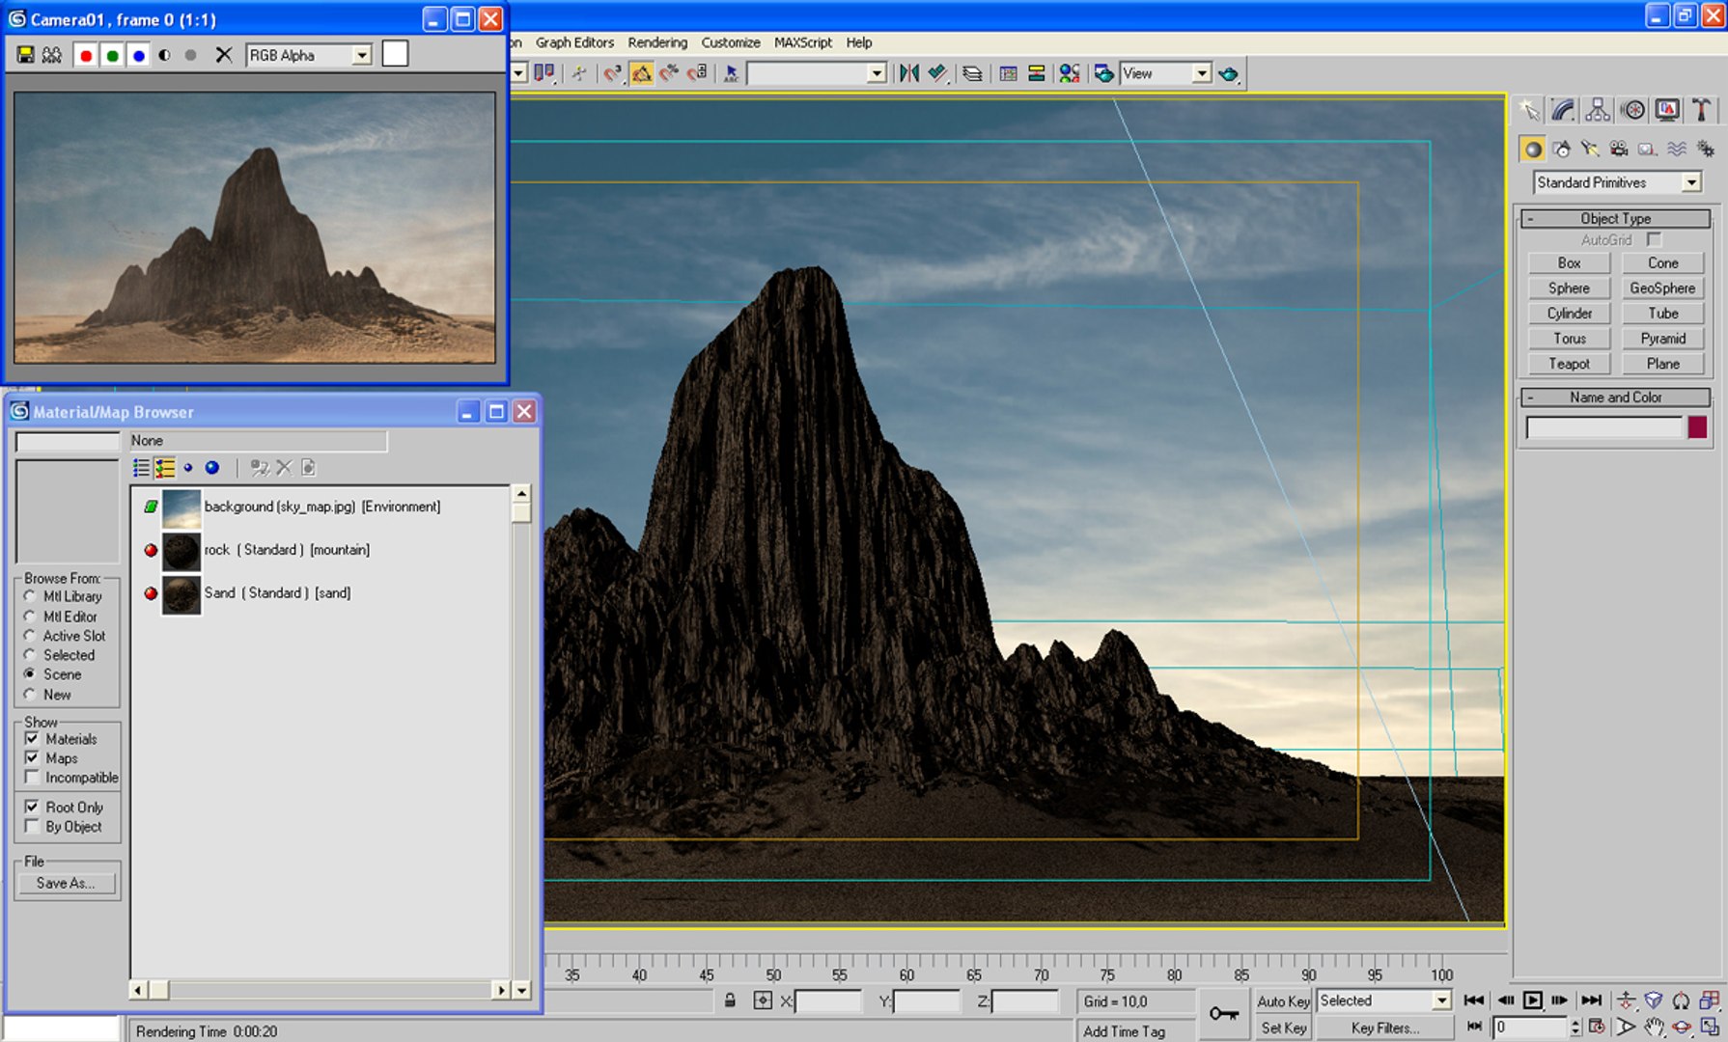Screen dimensions: 1728x1042
Task: Click the object color swatch
Action: (x=1697, y=427)
